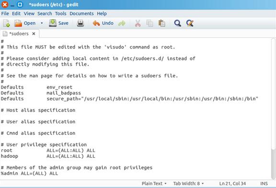Click the '# User alias specification' comment
Viewport: 276px width, 188px height.
[38, 121]
